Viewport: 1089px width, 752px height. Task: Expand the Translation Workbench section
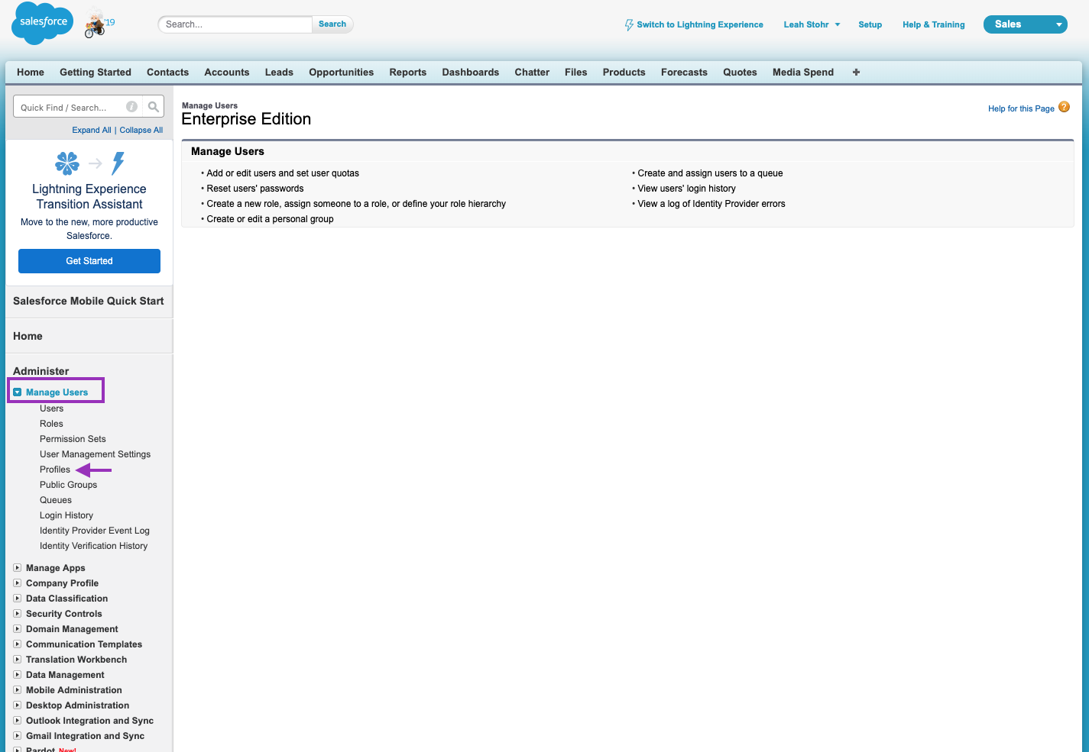coord(18,660)
